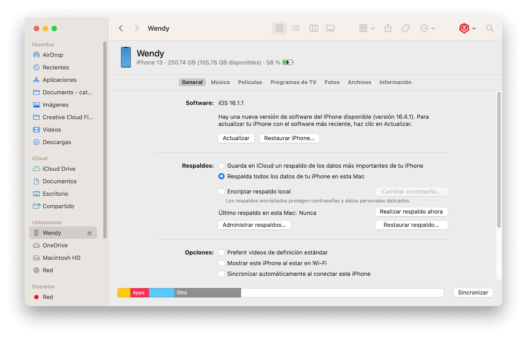Click the main content vertical scrollbar
This screenshot has width=527, height=339.
499,160
